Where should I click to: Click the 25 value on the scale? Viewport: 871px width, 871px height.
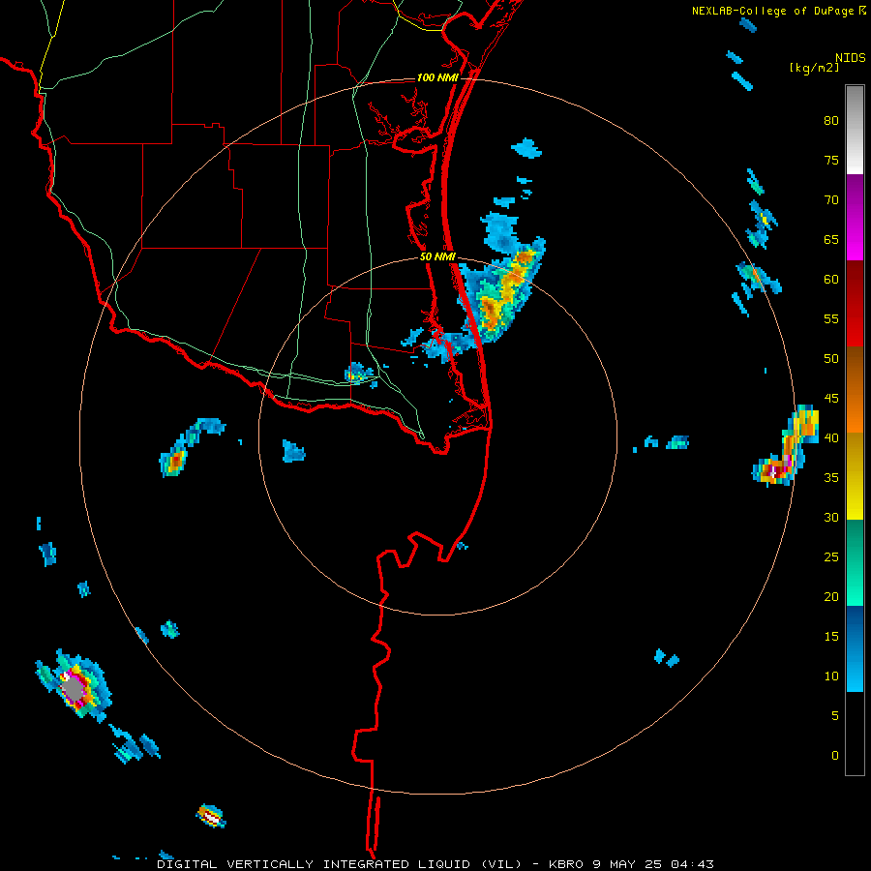(831, 557)
